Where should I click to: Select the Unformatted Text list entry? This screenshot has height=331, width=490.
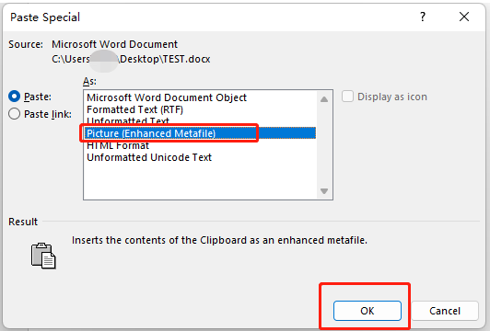tap(128, 121)
